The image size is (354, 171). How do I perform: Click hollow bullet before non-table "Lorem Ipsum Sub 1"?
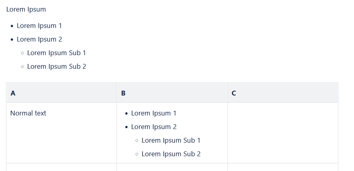[x=22, y=53]
